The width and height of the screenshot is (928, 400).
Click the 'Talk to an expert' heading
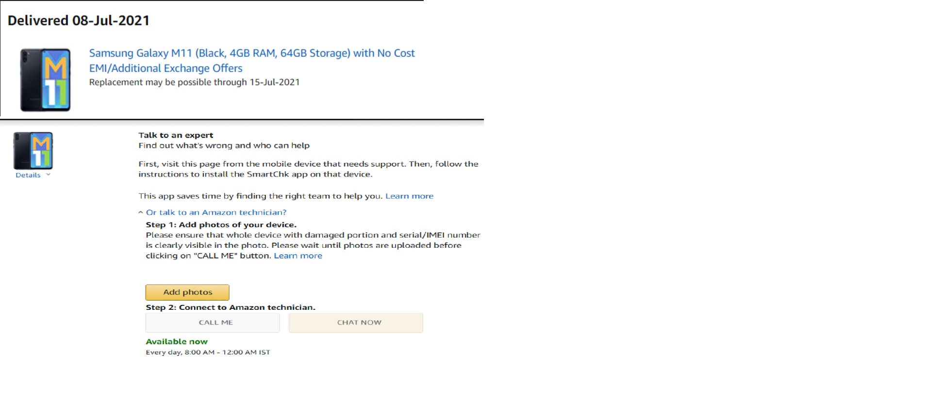pos(176,135)
